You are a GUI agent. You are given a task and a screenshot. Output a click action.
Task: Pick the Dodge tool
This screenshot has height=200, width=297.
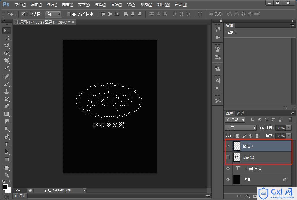pyautogui.click(x=7, y=129)
